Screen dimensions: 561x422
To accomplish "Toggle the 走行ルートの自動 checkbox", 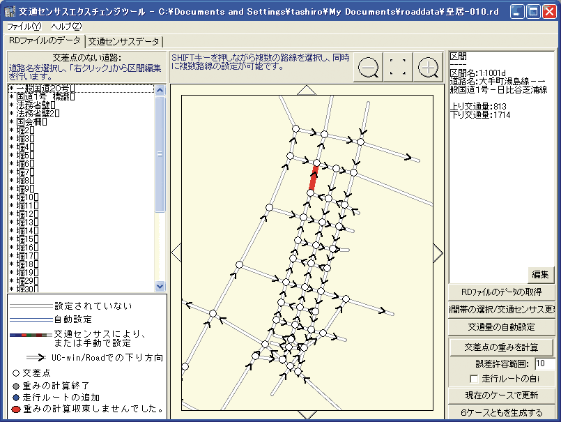I will [x=474, y=379].
